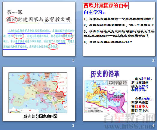Select slide 3 with the Europe map

pos(39,94)
